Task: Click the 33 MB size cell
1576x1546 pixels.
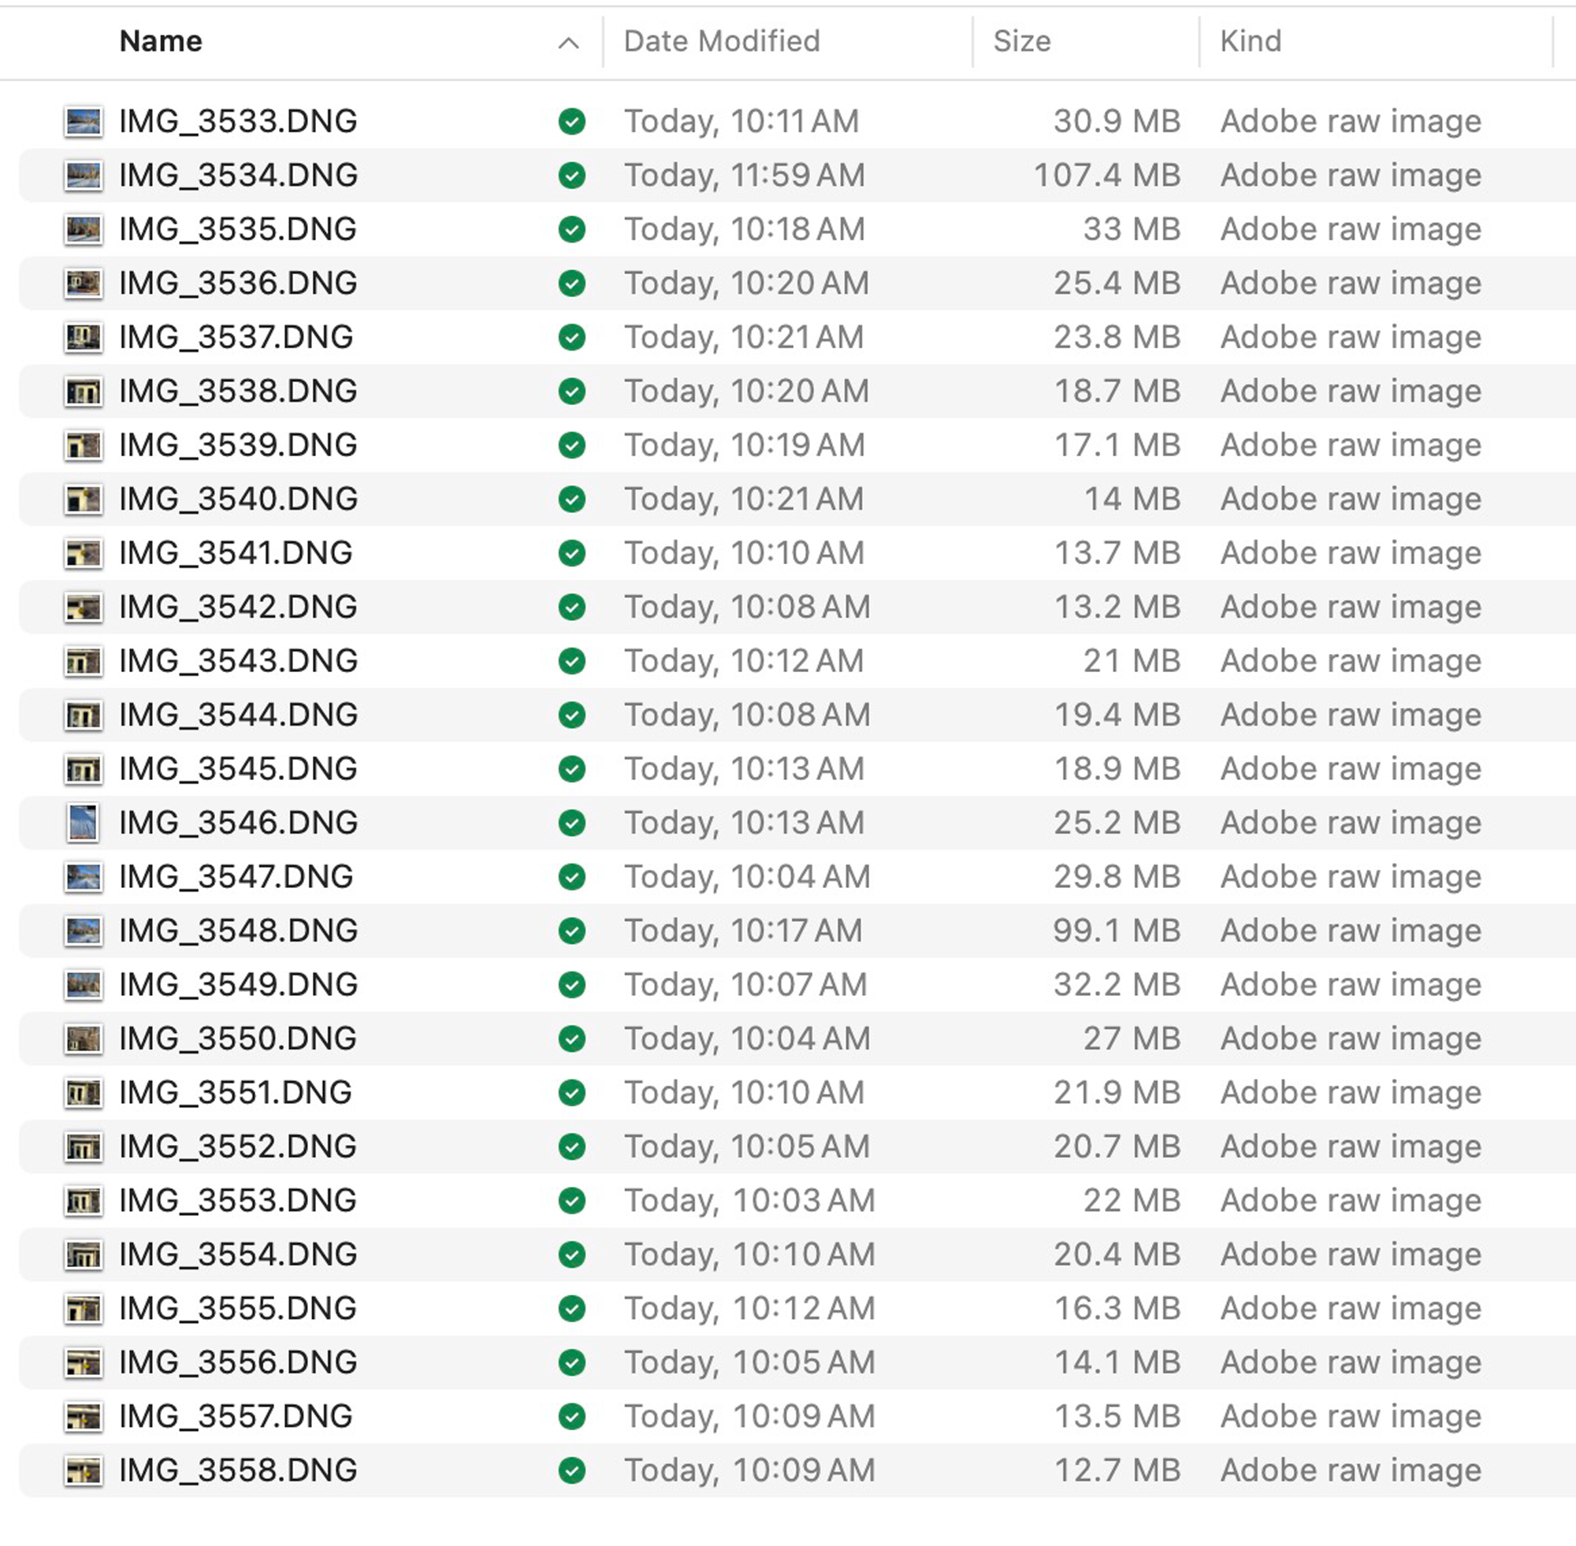Action: (1132, 230)
